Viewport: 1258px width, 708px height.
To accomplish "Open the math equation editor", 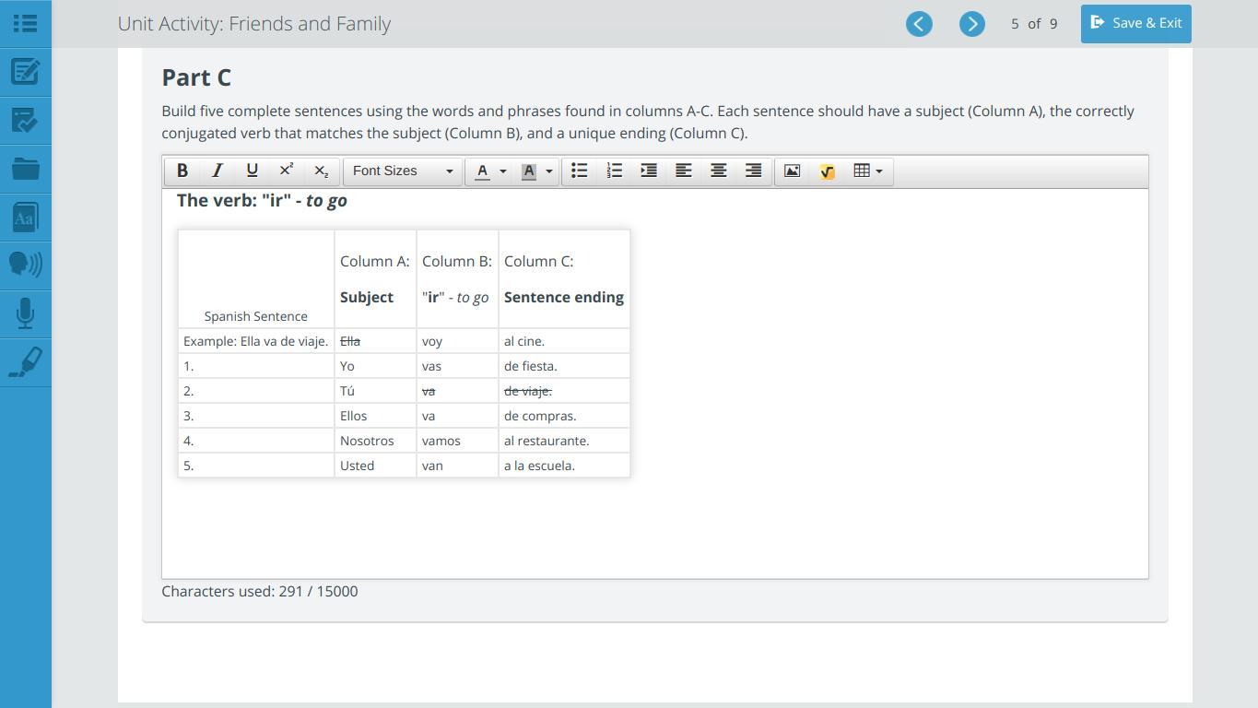I will coord(827,171).
